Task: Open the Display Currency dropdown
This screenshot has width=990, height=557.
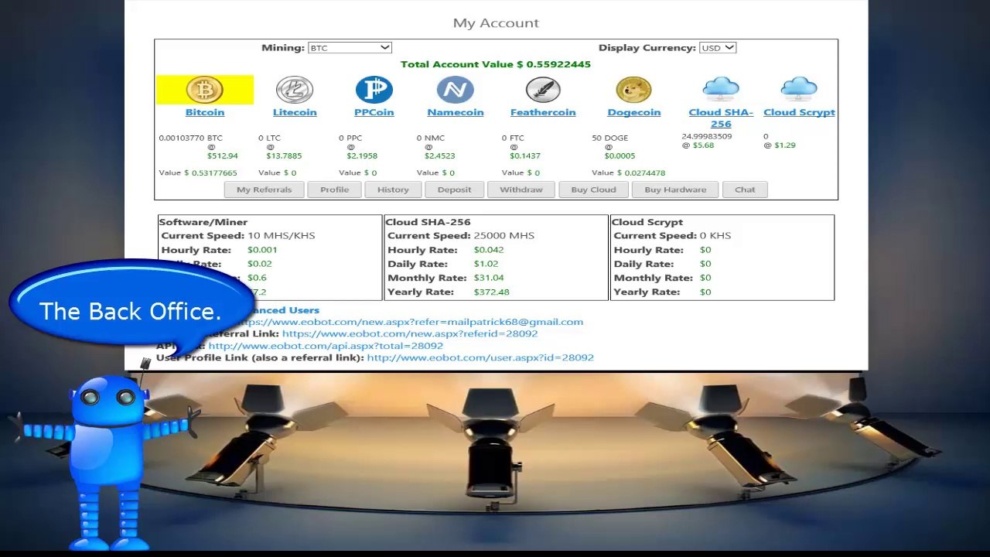Action: (x=718, y=48)
